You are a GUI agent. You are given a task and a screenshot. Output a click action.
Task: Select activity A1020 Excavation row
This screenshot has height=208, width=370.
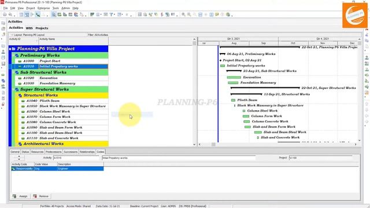coord(62,78)
